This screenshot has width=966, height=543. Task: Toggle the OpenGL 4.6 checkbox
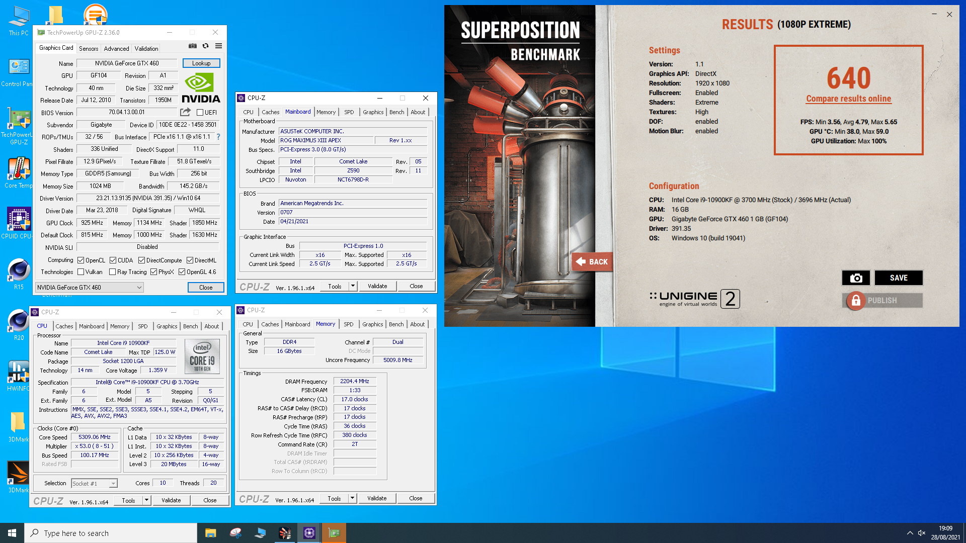tap(182, 272)
